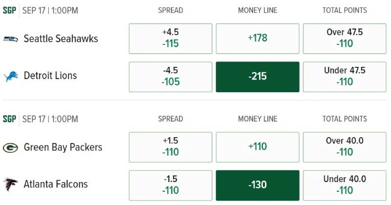The image size is (391, 205).
Task: Pick Under 47.5 total points
Action: (345, 77)
